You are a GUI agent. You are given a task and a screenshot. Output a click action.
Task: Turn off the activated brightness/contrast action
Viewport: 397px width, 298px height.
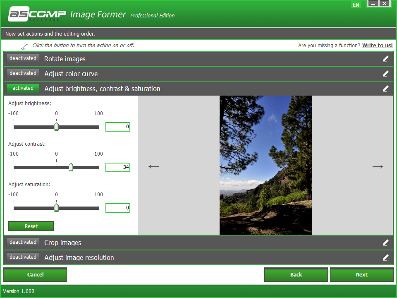(x=23, y=88)
